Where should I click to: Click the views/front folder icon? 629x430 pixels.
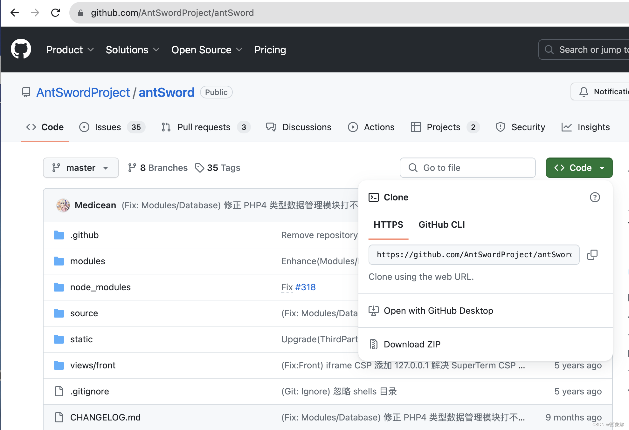click(59, 365)
